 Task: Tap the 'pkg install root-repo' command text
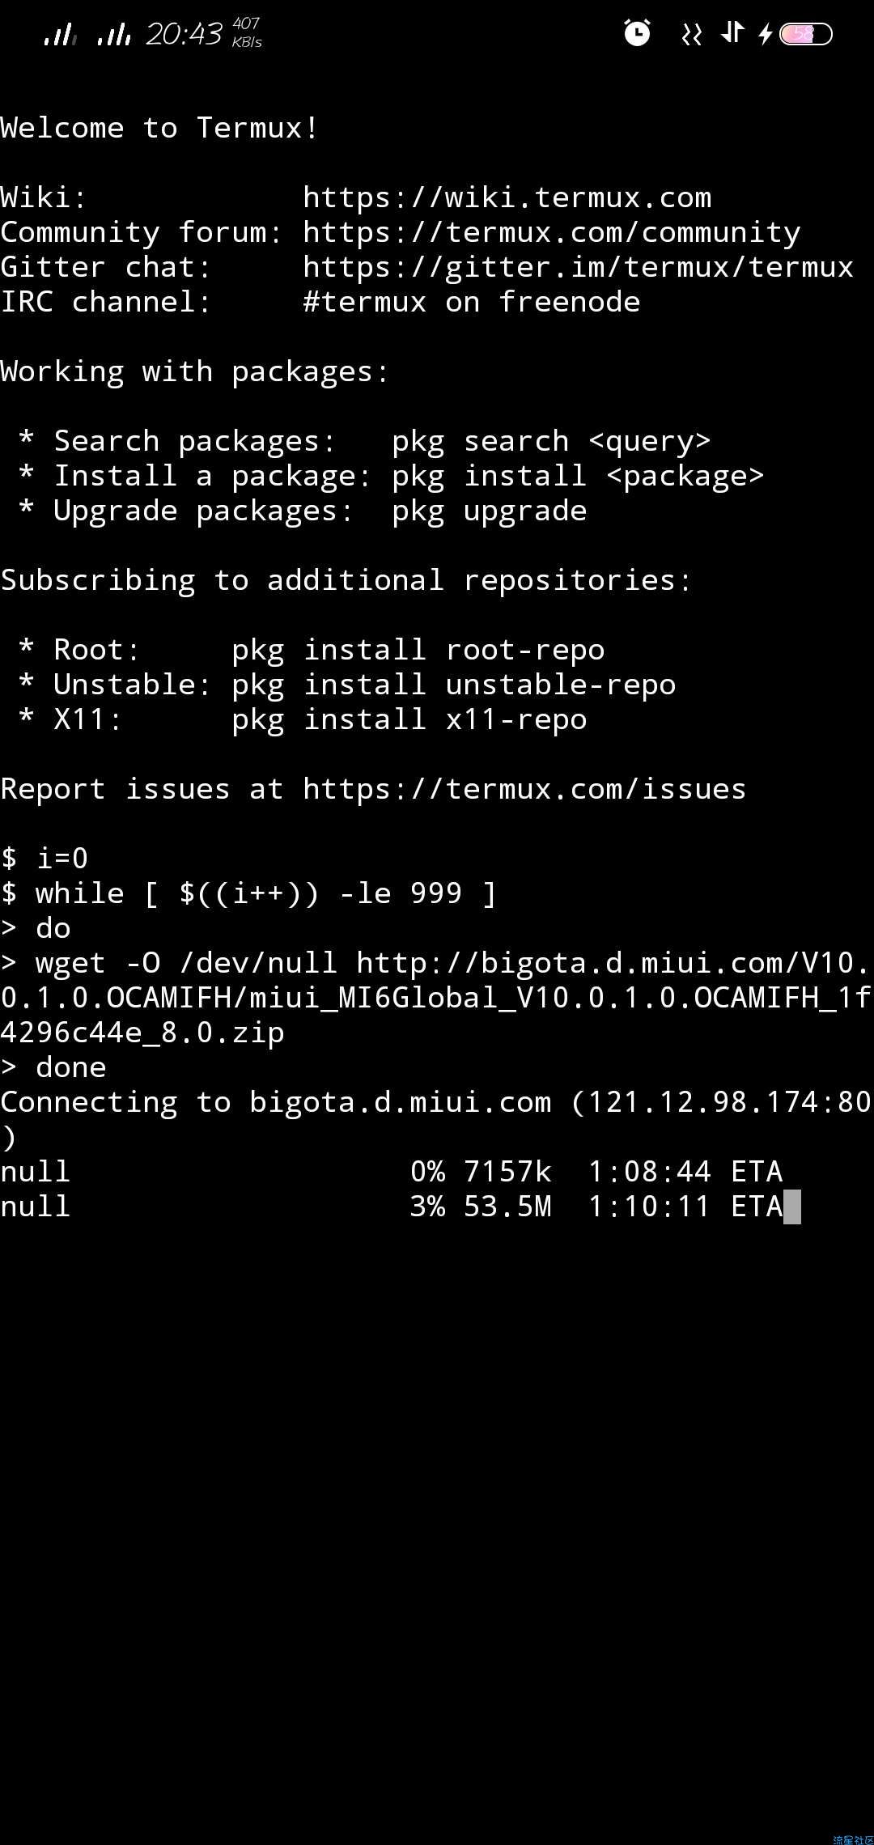point(418,650)
